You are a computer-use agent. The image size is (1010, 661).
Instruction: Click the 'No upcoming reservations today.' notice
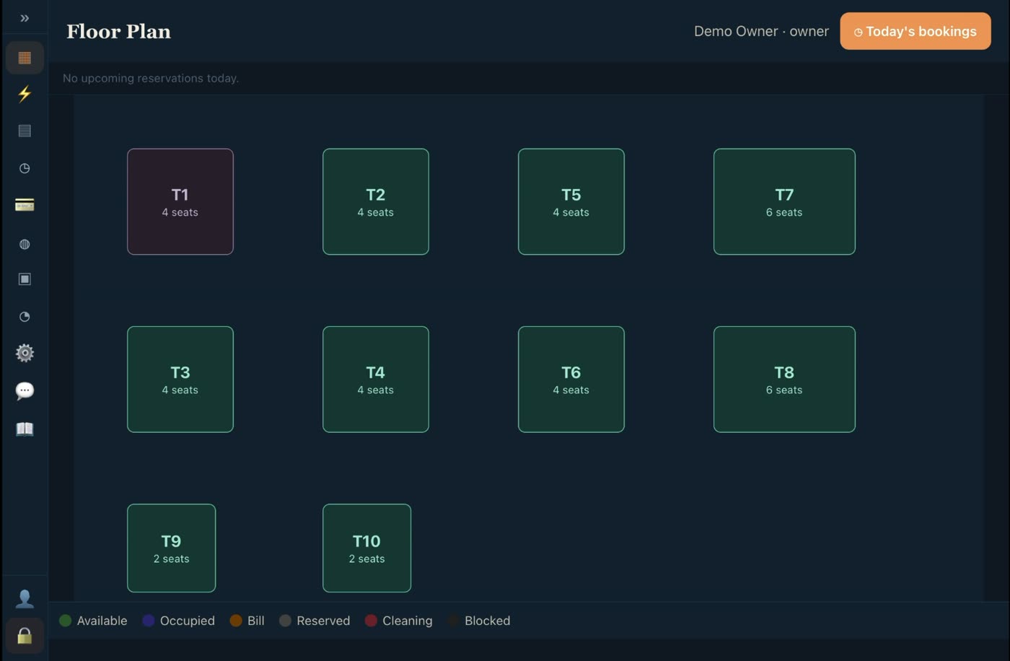click(151, 78)
